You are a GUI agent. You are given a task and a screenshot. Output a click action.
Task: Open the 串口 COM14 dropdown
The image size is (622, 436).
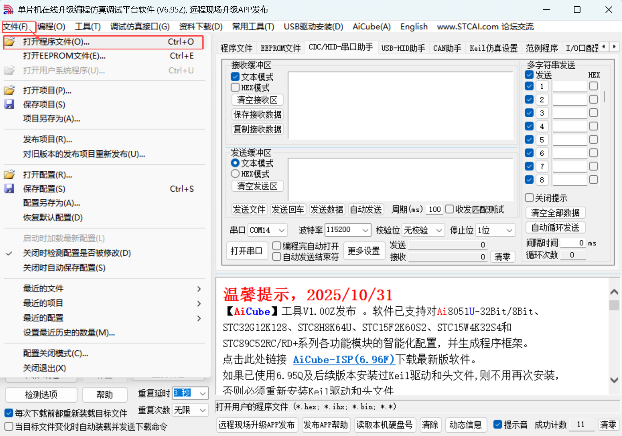[281, 230]
